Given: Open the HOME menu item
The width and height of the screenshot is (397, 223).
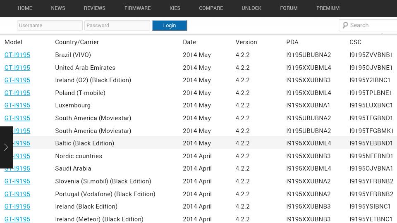Looking at the screenshot, I should tap(25, 8).
